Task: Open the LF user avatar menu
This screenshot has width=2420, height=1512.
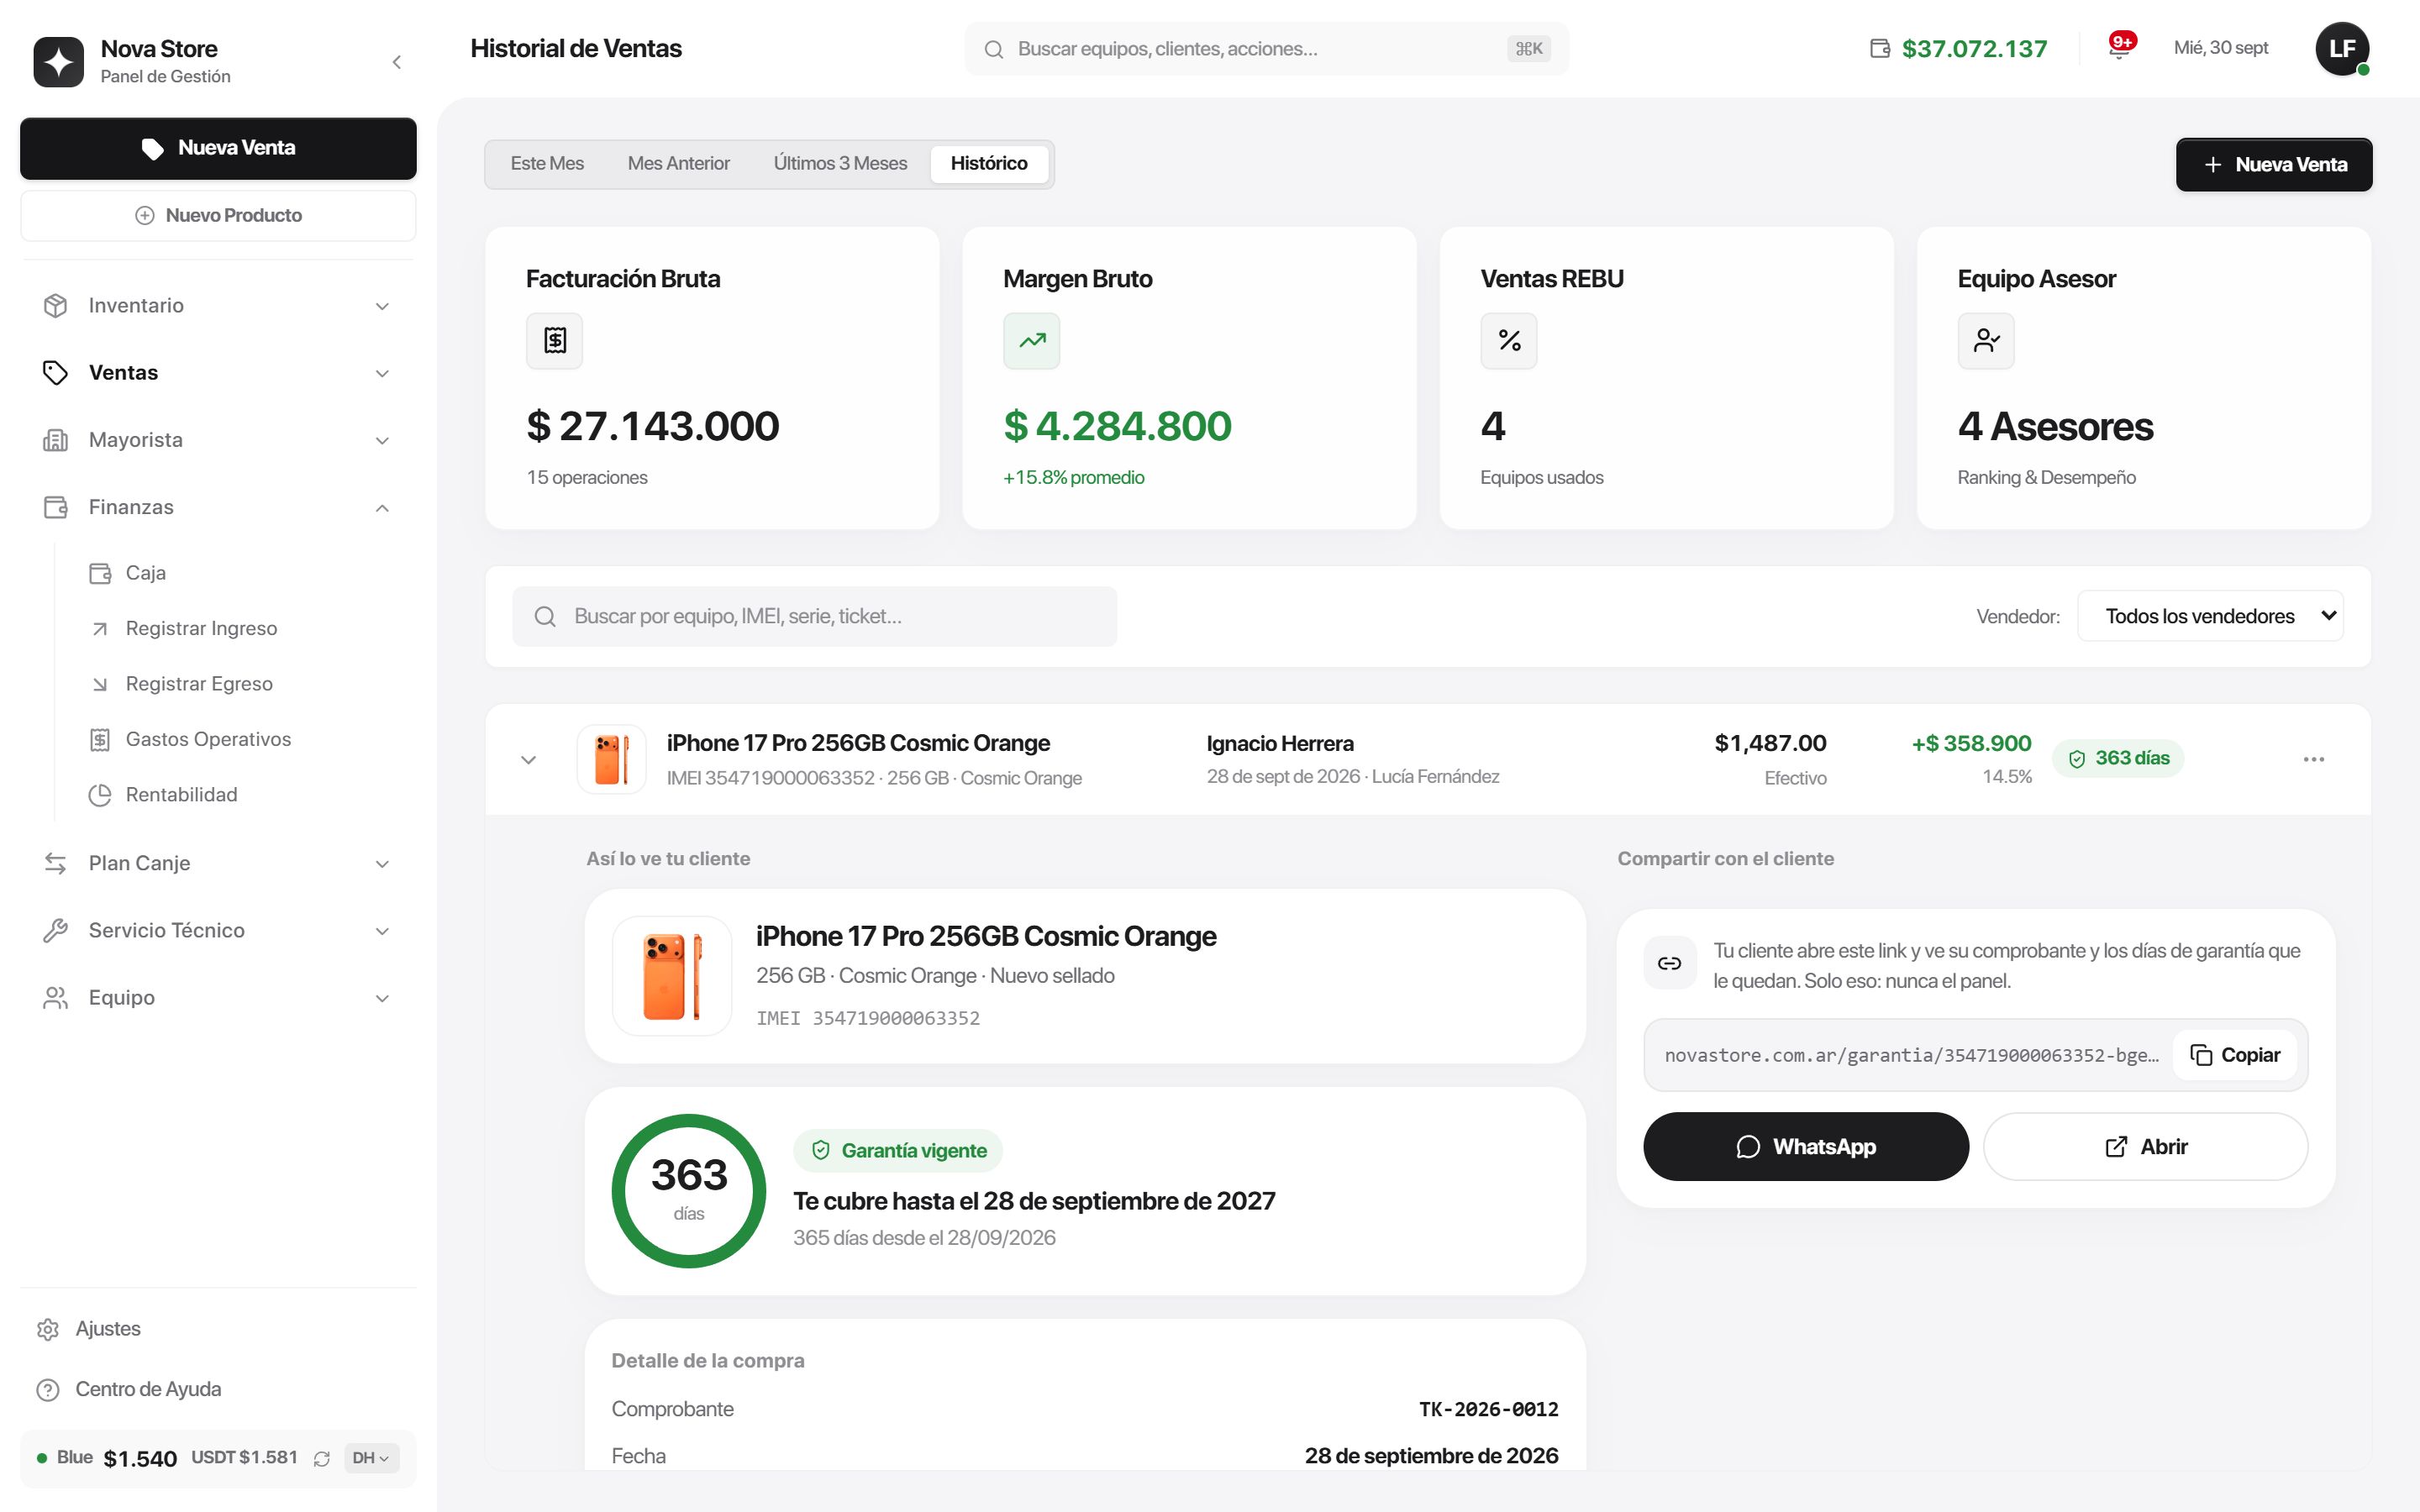Action: tap(2342, 48)
